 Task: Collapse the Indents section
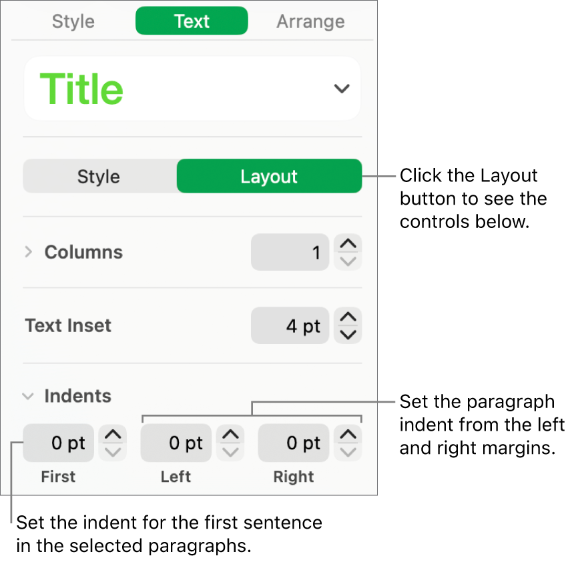[x=27, y=396]
